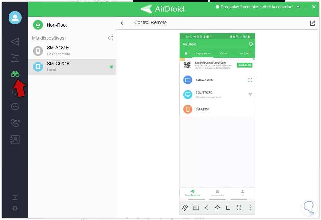Viewport: 321px width, 220px height.
Task: Open history clock icon in phone AirDroid
Action: (251, 44)
